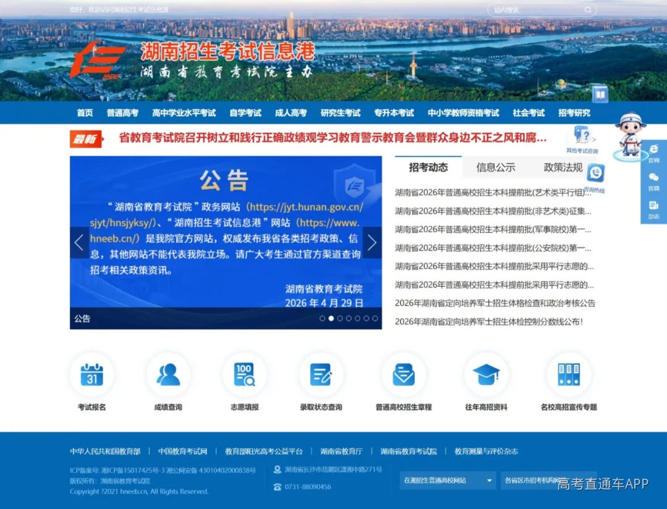Open the 研究生考试 menu

point(340,113)
